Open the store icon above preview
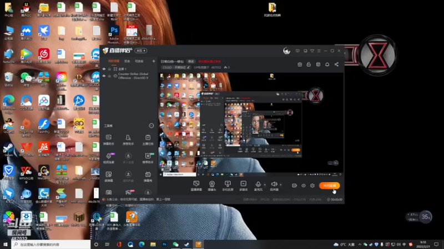The width and height of the screenshot is (444, 249). [318, 64]
